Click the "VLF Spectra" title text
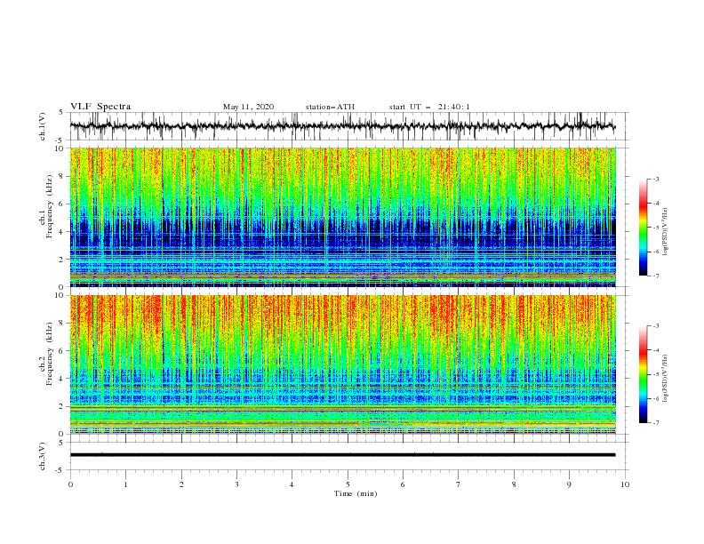Image resolution: width=704 pixels, height=544 pixels. tap(100, 107)
